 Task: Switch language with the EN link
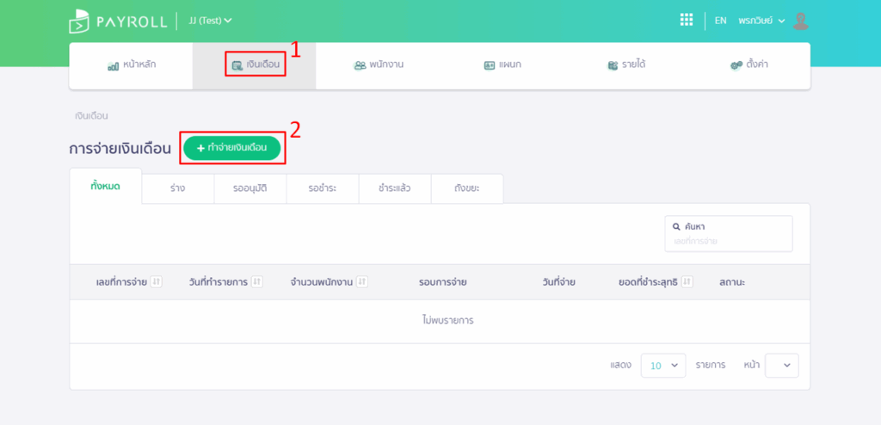(x=720, y=21)
